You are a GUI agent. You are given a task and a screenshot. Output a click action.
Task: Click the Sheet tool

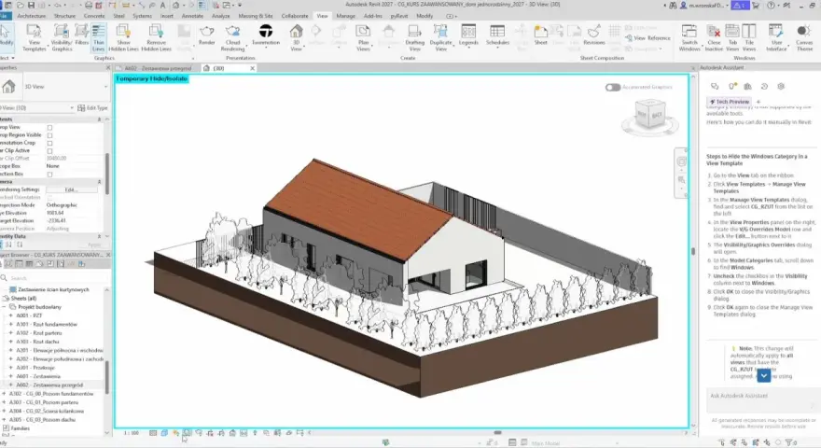tap(541, 35)
